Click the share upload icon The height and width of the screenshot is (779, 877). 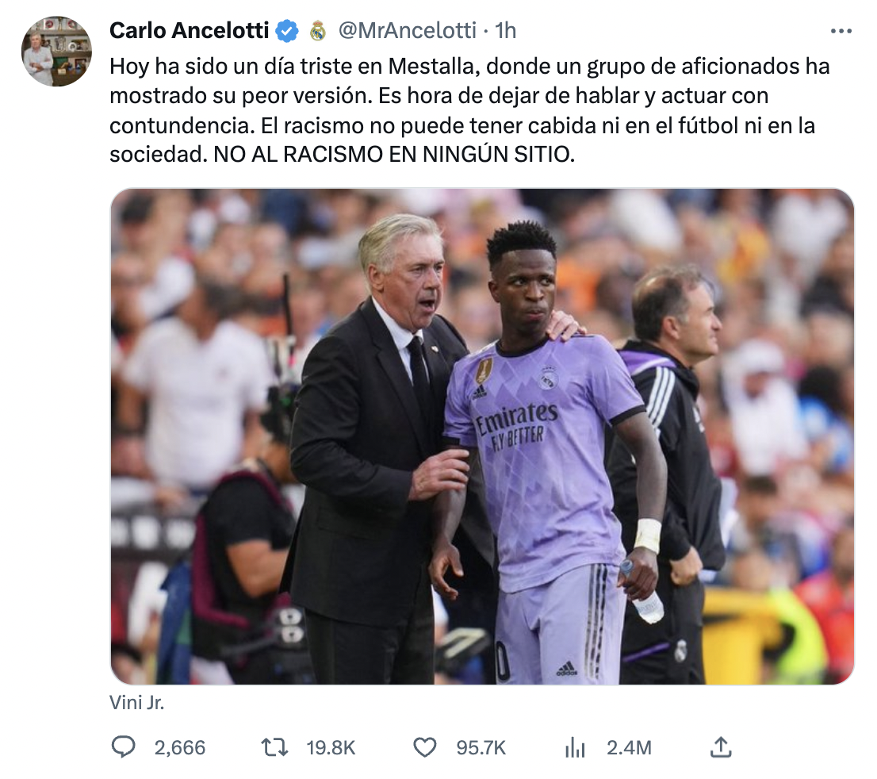721,747
